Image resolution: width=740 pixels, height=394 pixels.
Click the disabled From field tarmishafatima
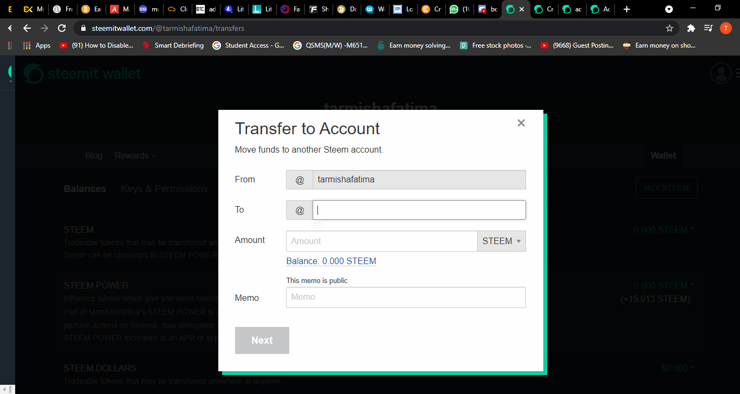pyautogui.click(x=419, y=180)
